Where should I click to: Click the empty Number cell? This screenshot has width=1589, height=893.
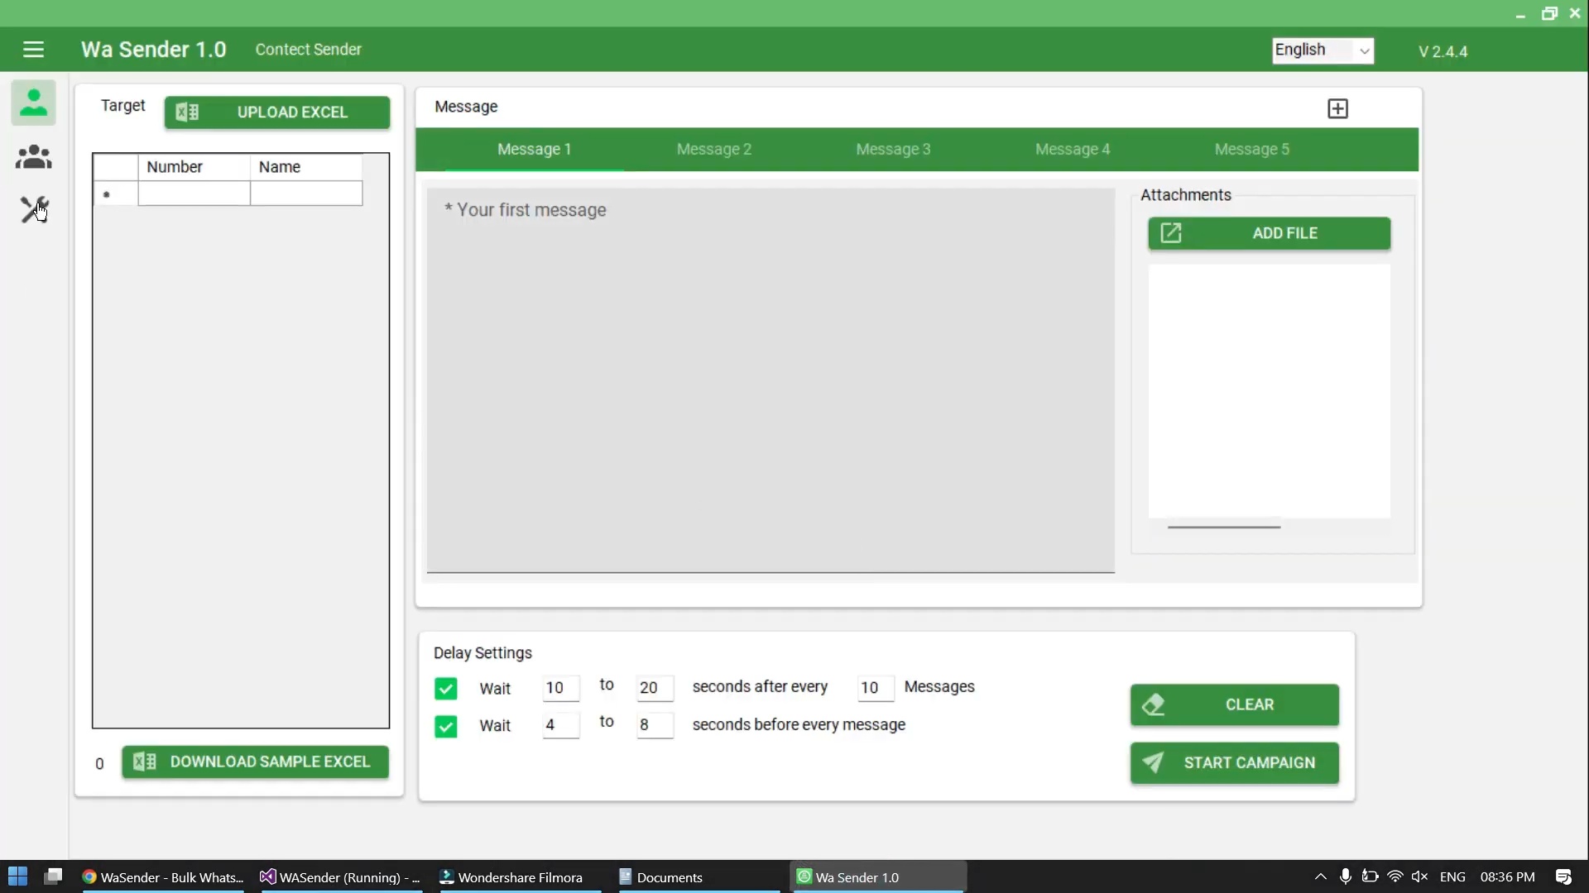click(x=194, y=193)
